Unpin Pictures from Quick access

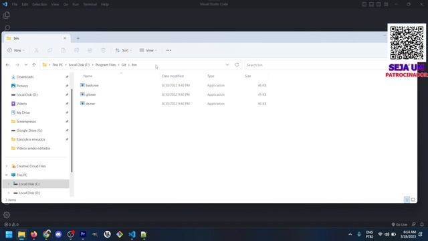[67, 86]
